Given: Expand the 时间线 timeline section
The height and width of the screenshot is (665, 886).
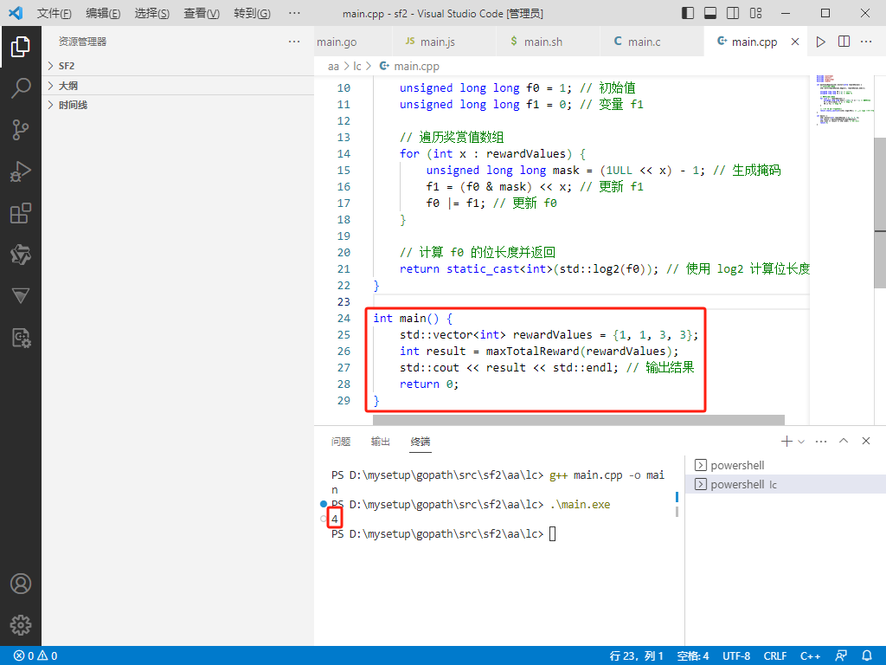Looking at the screenshot, I should coord(177,105).
